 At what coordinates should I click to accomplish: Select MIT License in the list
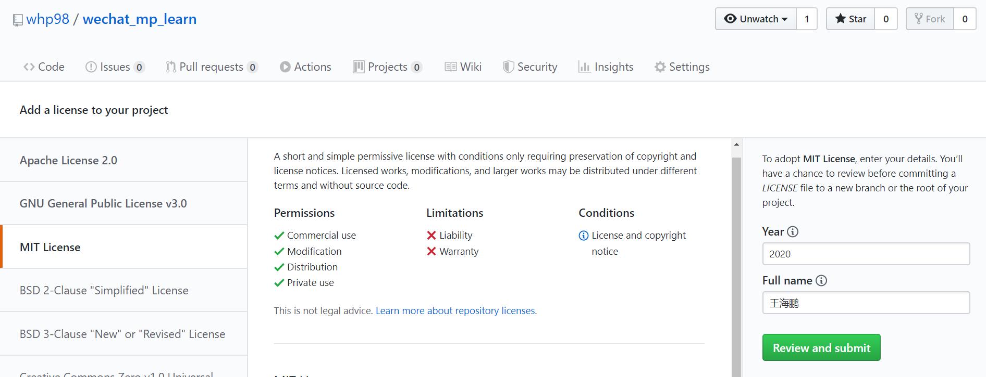point(124,247)
